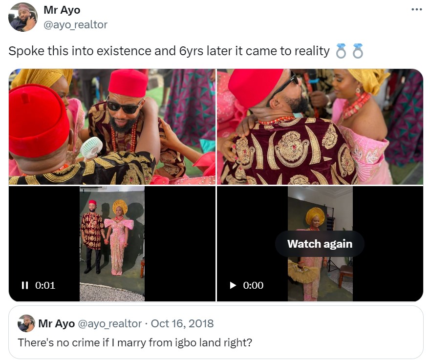Viewport: 430px width, 362px height.
Task: Click the first ring emoji in the tweet
Action: (x=341, y=51)
